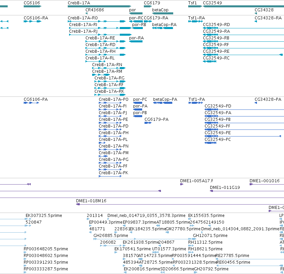Select clone DME1-001O16
The width and height of the screenshot is (284, 274).
coord(267,184)
